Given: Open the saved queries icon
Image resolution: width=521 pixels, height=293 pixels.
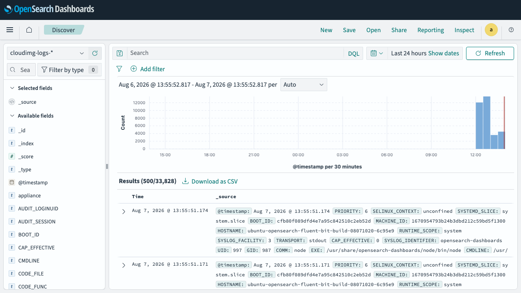Looking at the screenshot, I should coord(120,53).
